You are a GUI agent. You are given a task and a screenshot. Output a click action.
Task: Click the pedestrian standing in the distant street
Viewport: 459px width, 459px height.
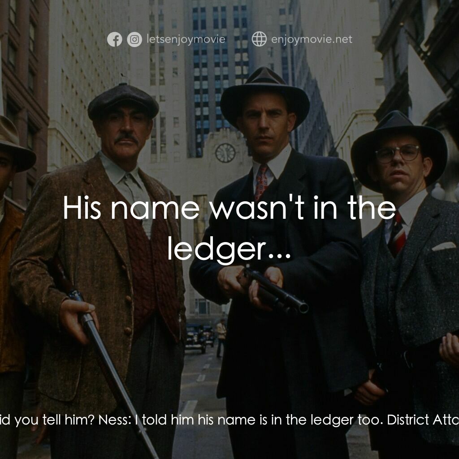tap(221, 337)
